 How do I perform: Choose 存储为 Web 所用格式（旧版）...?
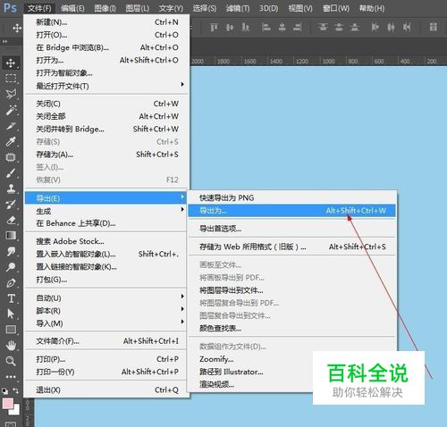tap(292, 247)
